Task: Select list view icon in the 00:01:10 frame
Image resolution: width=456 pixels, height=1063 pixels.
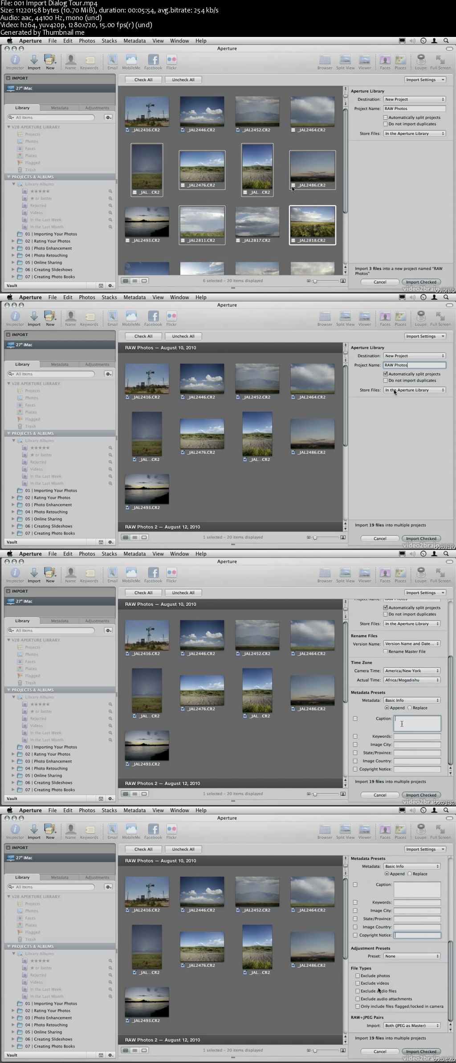Action: (x=134, y=281)
